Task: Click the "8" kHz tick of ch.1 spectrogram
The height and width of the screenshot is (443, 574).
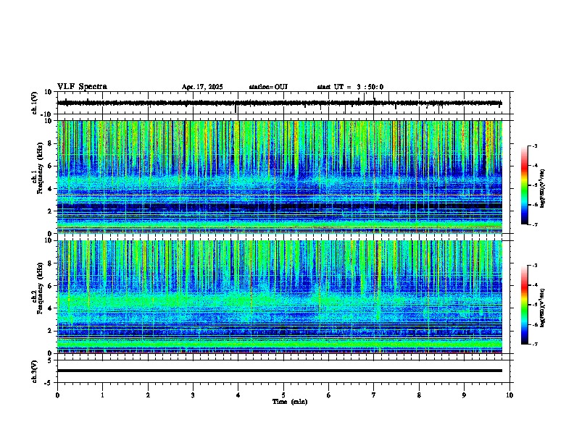Action: pyautogui.click(x=50, y=143)
